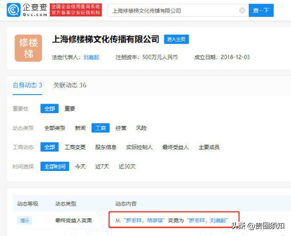Select the 重要 importance filter
The width and height of the screenshot is (291, 236).
point(69,109)
